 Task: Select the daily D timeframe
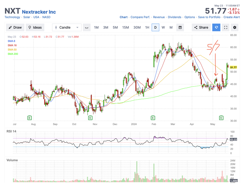click(155, 27)
